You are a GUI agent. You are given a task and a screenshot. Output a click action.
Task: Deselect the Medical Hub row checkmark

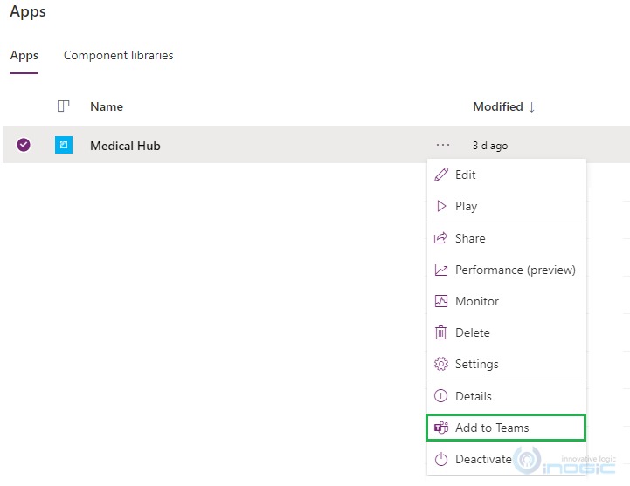pos(24,145)
